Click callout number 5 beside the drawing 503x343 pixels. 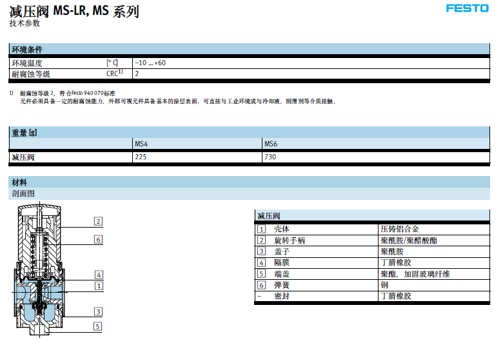98,326
